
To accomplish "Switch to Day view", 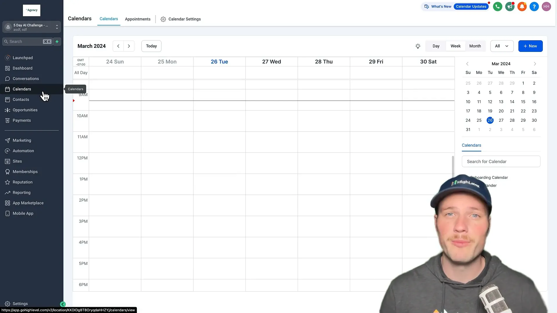I will 436,46.
